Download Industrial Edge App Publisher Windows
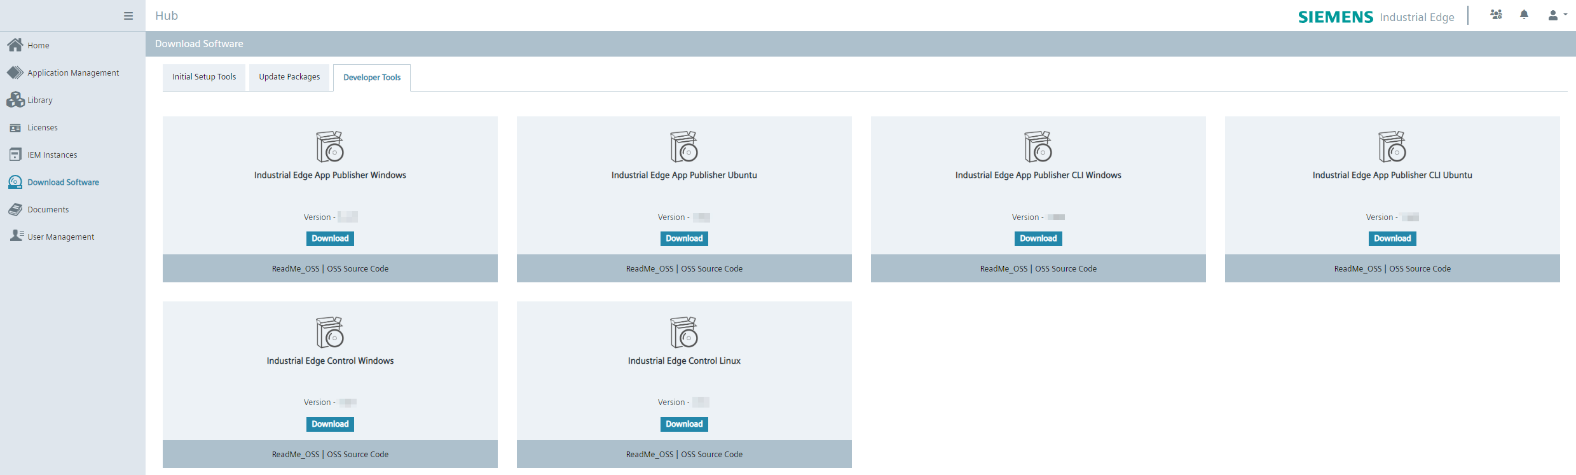Image resolution: width=1576 pixels, height=475 pixels. 330,238
